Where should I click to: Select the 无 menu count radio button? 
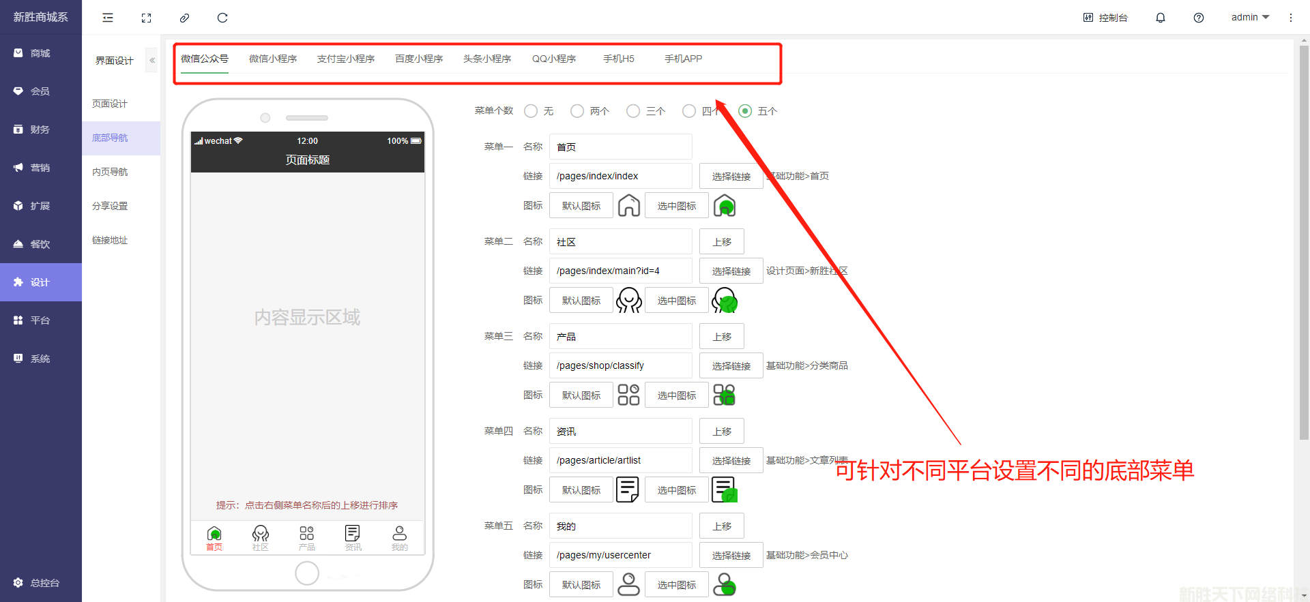pos(531,111)
